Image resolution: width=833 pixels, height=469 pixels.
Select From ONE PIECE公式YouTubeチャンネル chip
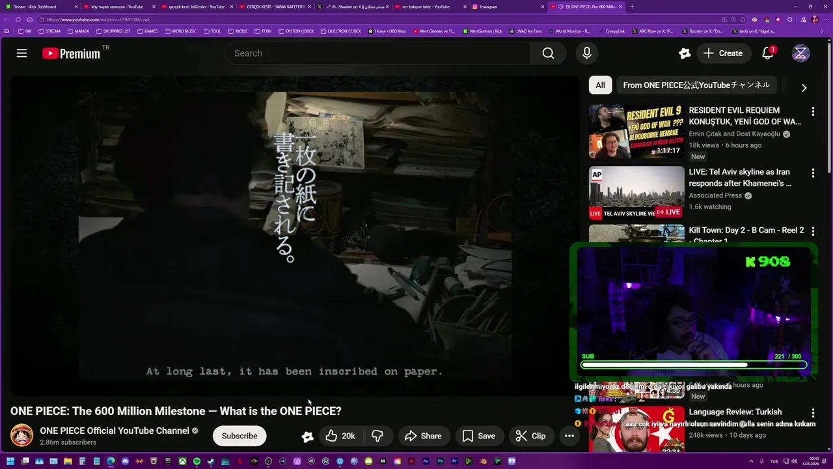point(696,85)
